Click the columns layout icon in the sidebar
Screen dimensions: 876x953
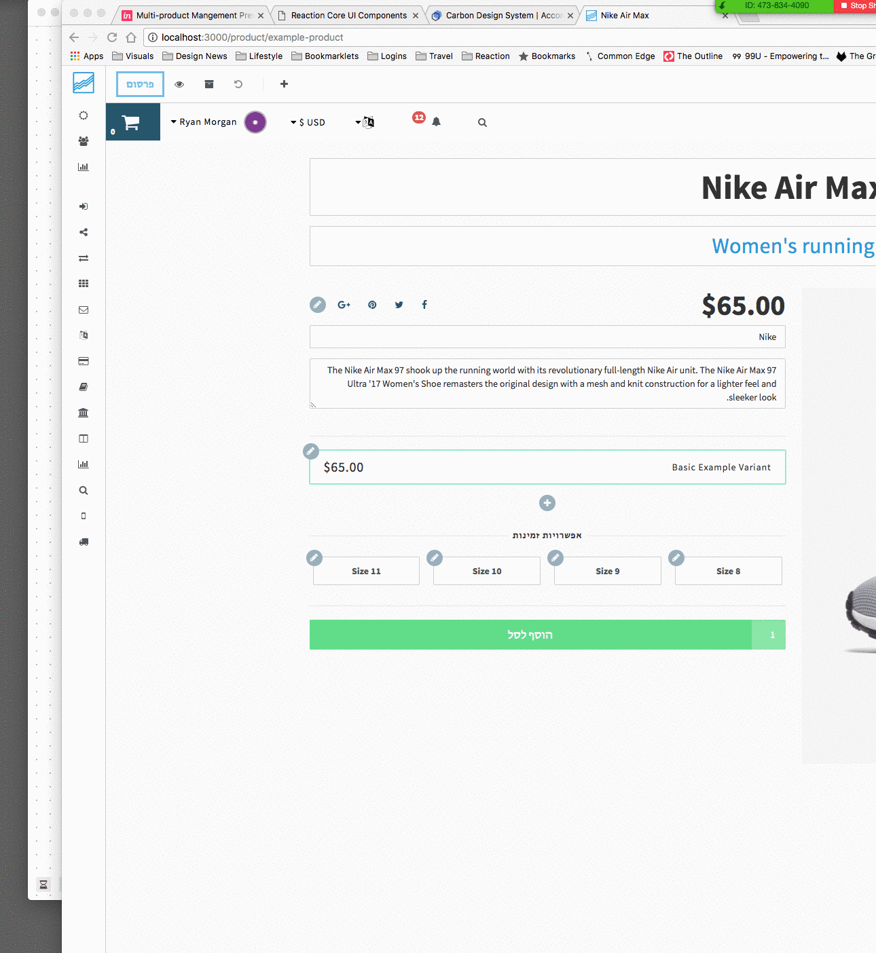[84, 438]
